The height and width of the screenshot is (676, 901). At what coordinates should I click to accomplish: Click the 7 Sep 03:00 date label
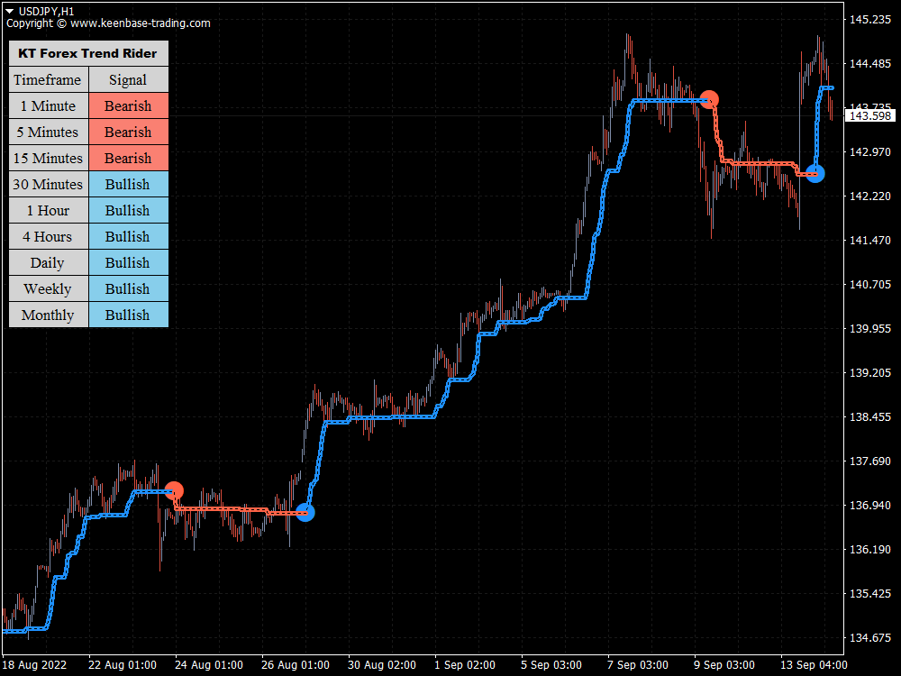(x=638, y=665)
